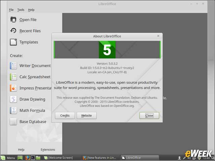Image resolution: width=215 pixels, height=161 pixels.
Task: Click the Open File folder icon
Action: click(13, 19)
